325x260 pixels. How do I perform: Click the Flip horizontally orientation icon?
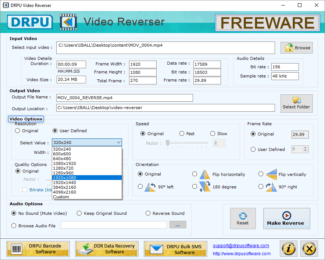coord(205,174)
